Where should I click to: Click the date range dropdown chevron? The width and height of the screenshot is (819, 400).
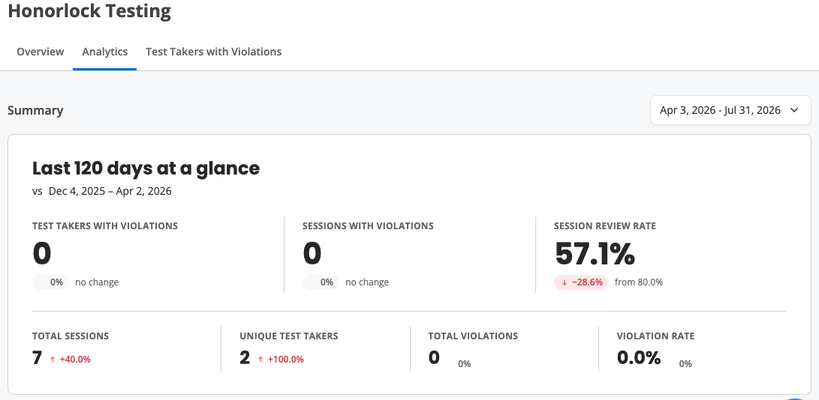[794, 110]
